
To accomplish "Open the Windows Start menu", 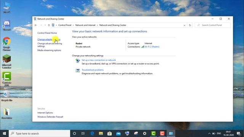I will point(4,134).
